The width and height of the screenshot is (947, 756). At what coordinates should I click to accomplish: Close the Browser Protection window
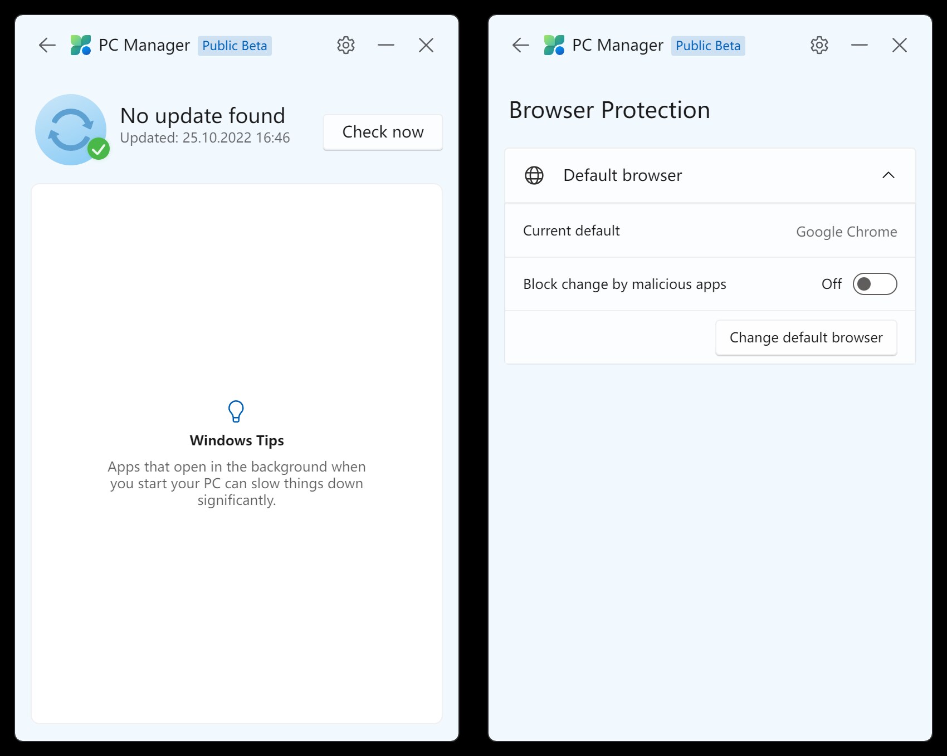[x=900, y=45]
